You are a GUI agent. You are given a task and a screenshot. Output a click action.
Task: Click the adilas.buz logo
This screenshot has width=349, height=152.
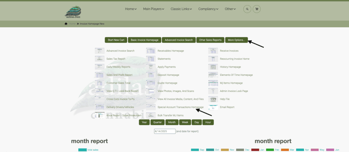click(73, 12)
